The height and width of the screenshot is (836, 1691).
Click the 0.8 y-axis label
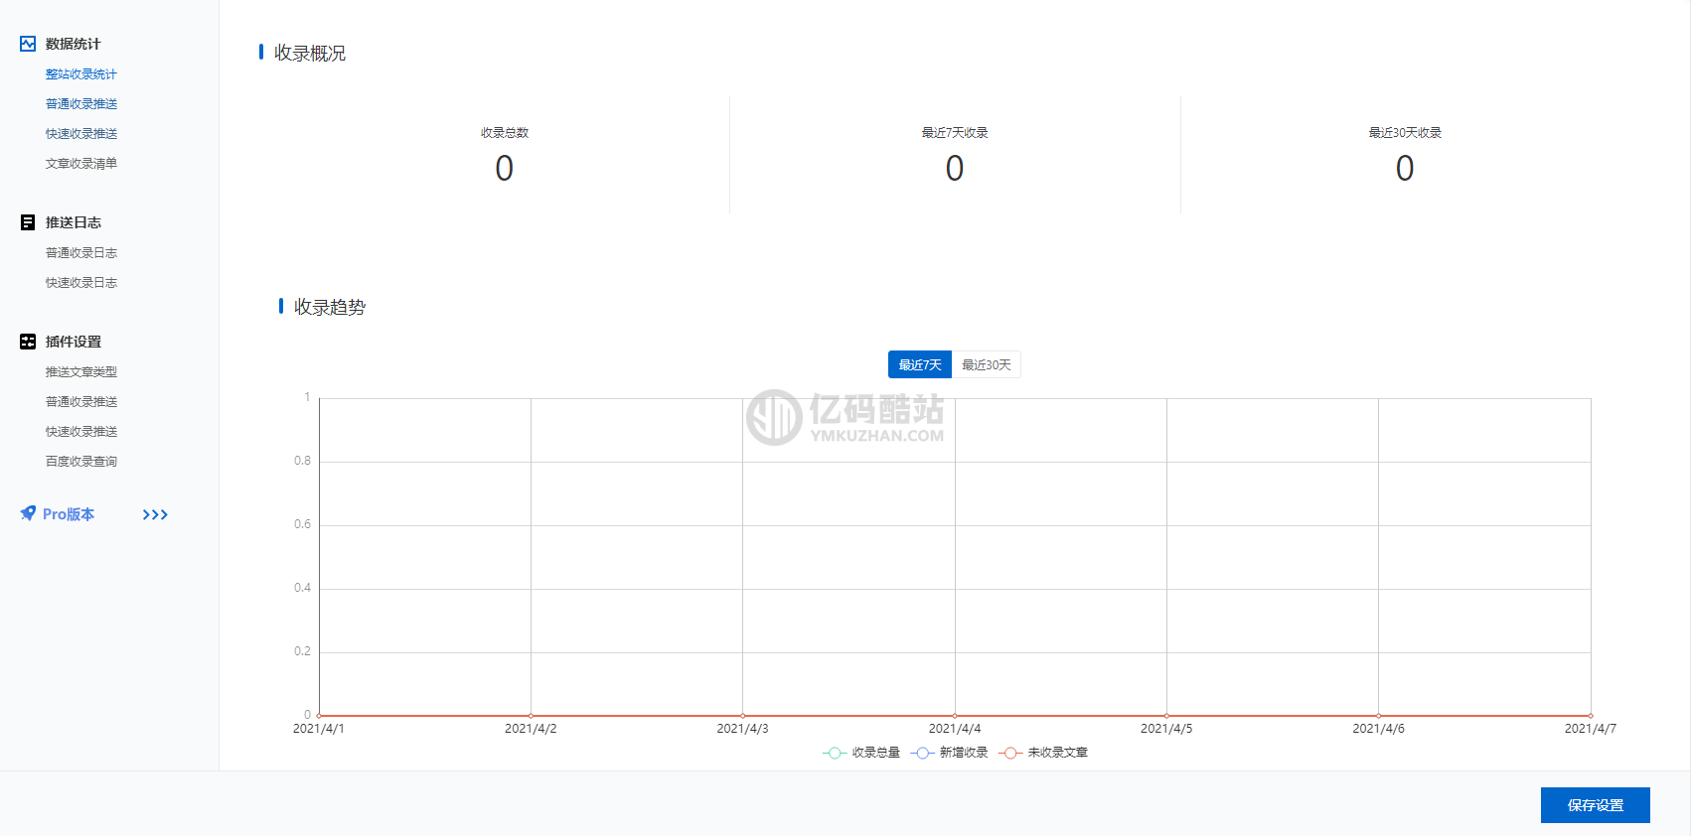click(302, 461)
